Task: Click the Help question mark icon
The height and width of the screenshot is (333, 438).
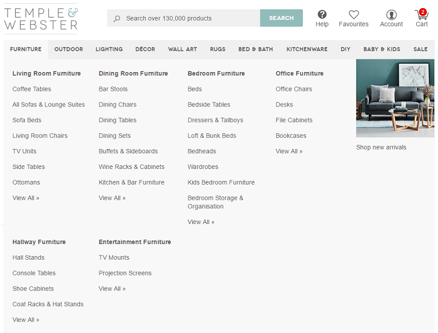Action: [322, 14]
